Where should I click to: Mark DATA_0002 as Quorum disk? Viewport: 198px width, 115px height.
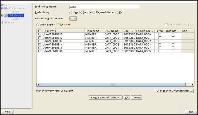coord(173,41)
